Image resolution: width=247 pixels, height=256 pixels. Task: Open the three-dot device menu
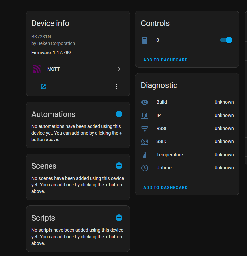[116, 87]
